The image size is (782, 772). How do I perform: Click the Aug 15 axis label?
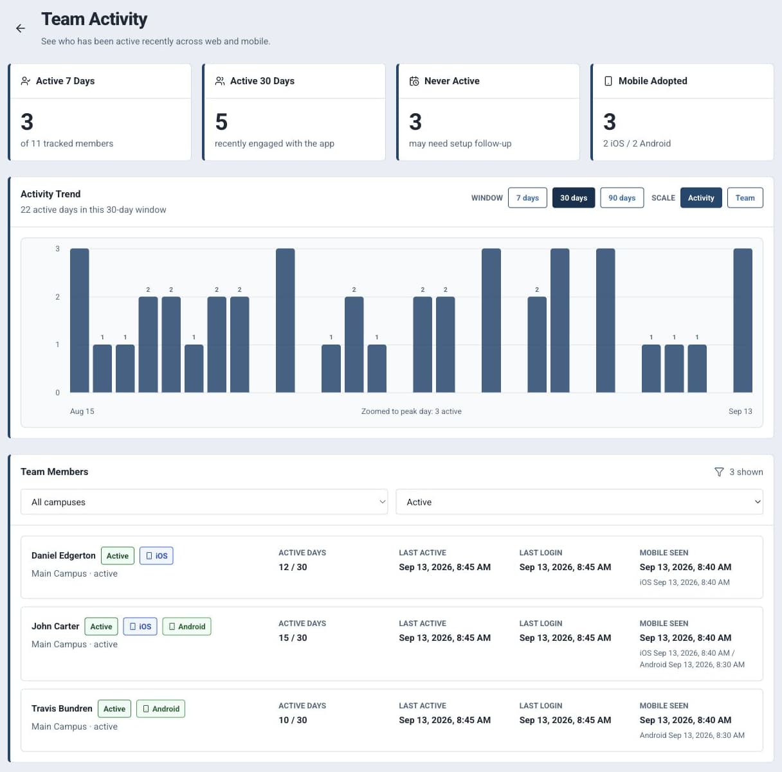(x=82, y=411)
